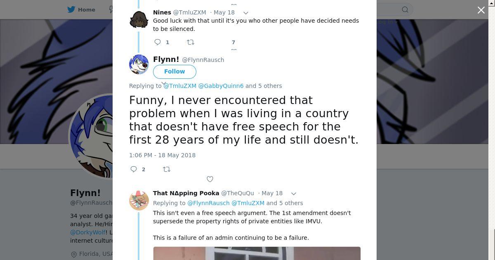The width and height of the screenshot is (495, 260).
Task: Close the tweet overlay with the X
Action: [x=481, y=10]
